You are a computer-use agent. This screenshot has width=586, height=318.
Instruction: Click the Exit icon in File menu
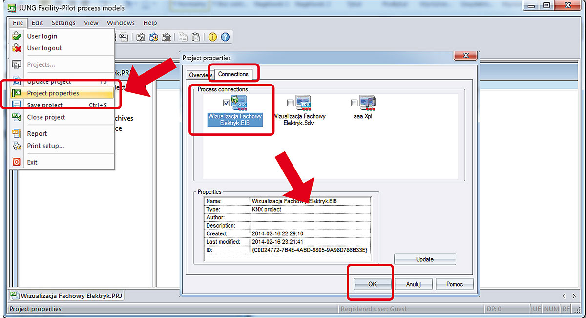[17, 162]
